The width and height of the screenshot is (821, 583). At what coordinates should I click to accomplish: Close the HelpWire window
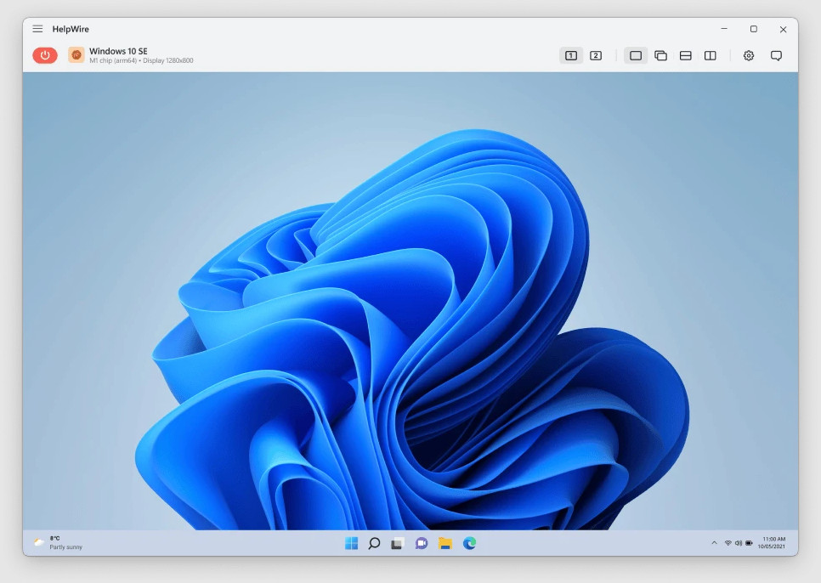pyautogui.click(x=783, y=29)
